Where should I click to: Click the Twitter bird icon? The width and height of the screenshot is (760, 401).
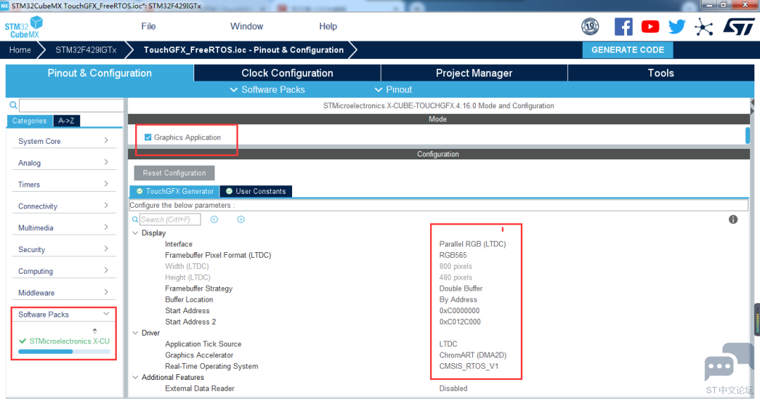click(677, 27)
